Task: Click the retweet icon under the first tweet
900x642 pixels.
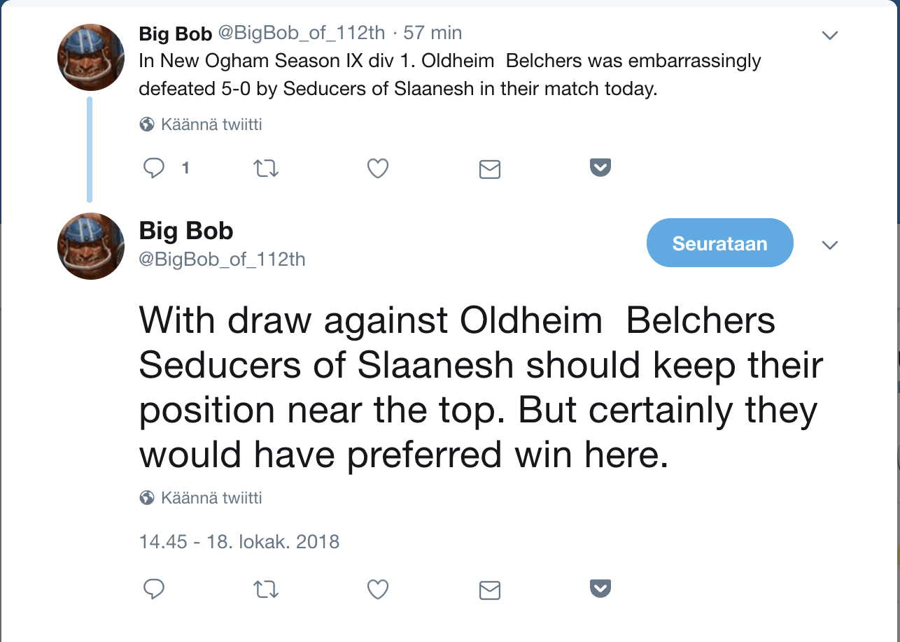Action: pos(266,168)
